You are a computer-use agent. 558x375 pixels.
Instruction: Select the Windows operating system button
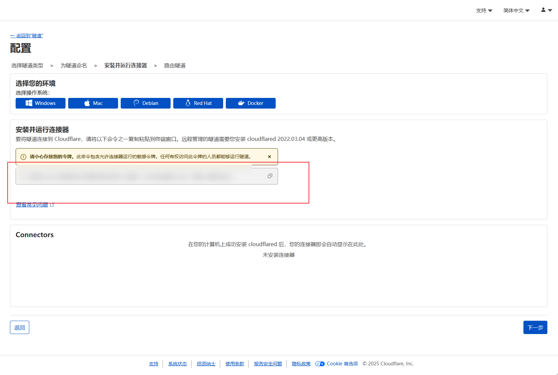coord(41,103)
